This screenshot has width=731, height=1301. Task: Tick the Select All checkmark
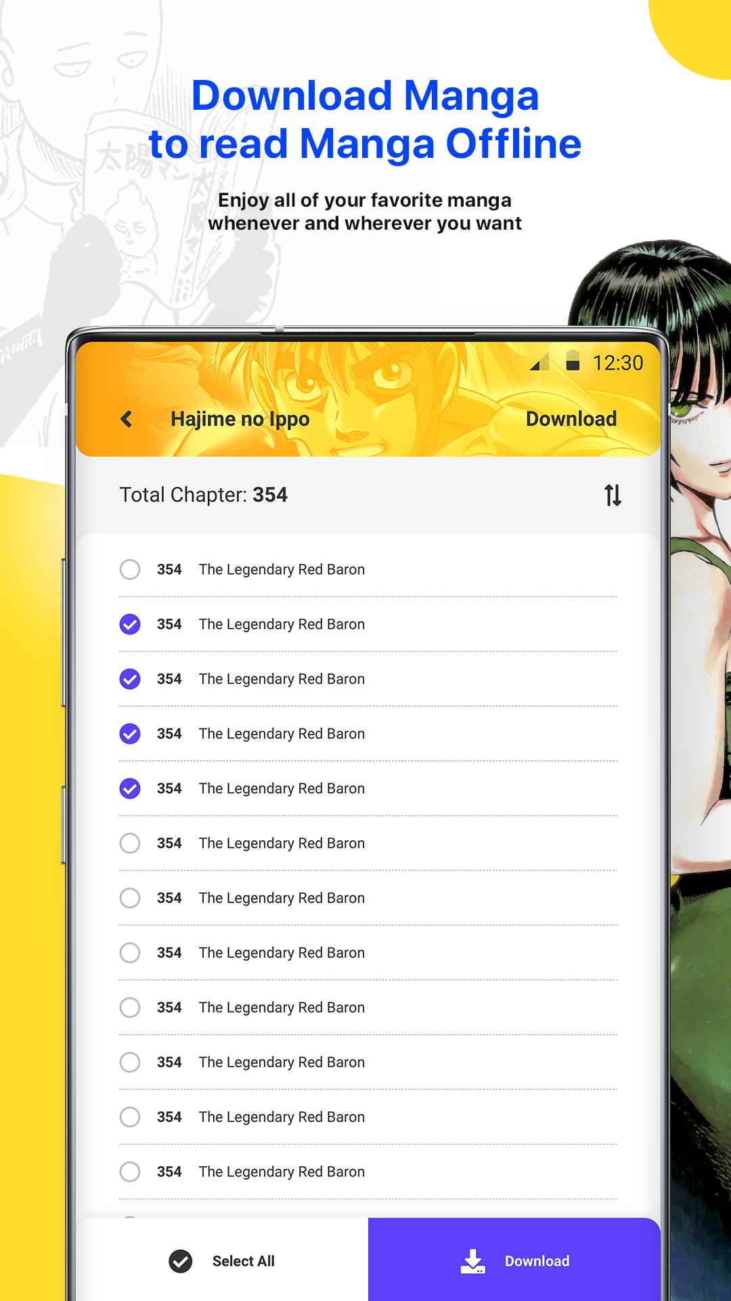click(181, 1261)
